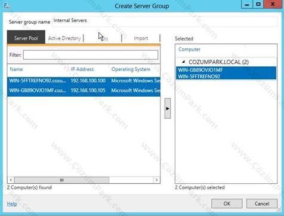Click OK to create the server group
The width and height of the screenshot is (284, 216).
pyautogui.click(x=227, y=203)
